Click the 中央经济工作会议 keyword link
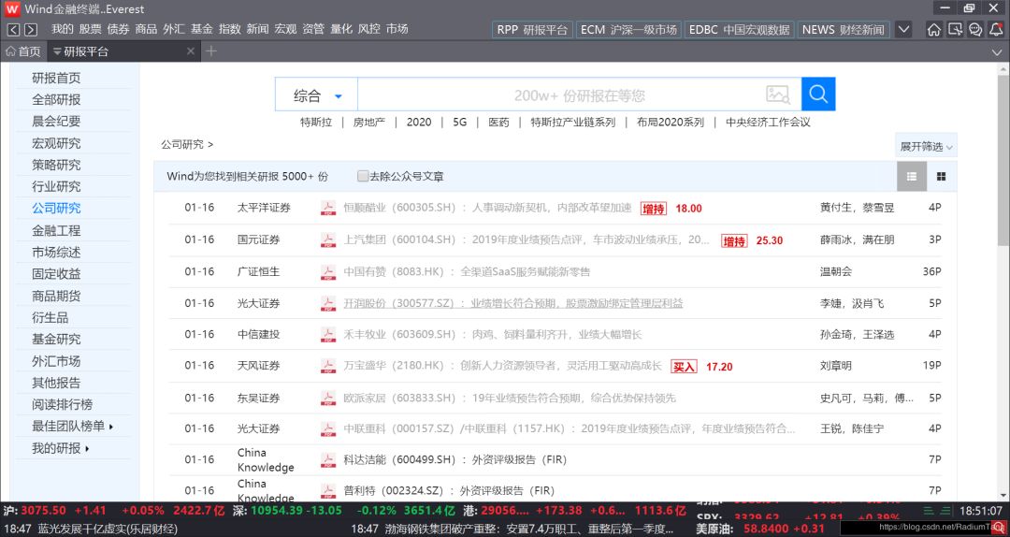The image size is (1010, 537). point(768,122)
